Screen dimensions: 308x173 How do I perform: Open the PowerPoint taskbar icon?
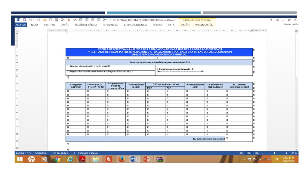(146, 159)
